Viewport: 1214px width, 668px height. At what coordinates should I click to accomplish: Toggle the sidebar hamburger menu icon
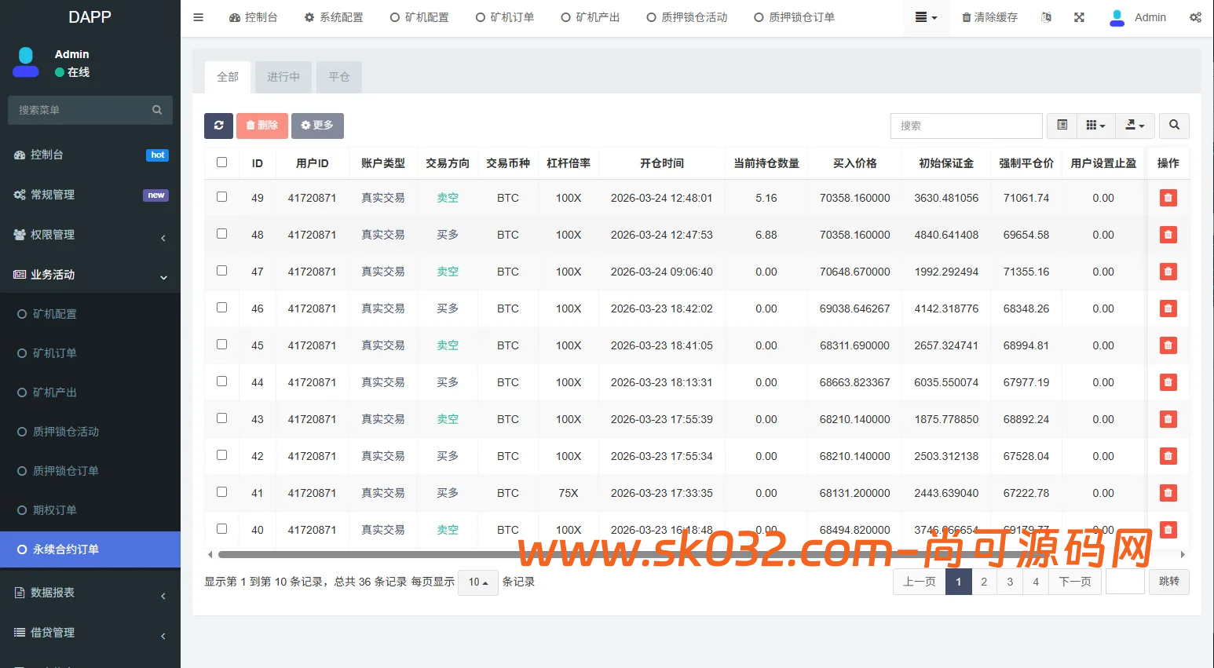click(x=198, y=17)
